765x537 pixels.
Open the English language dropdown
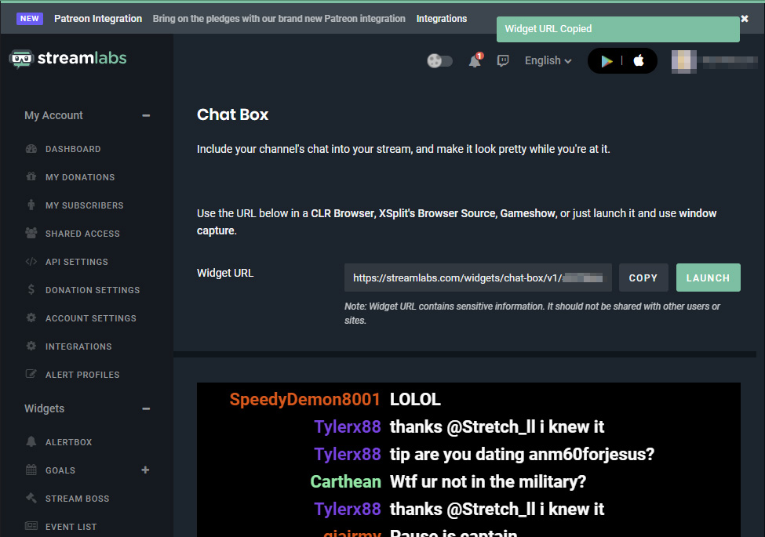coord(548,61)
